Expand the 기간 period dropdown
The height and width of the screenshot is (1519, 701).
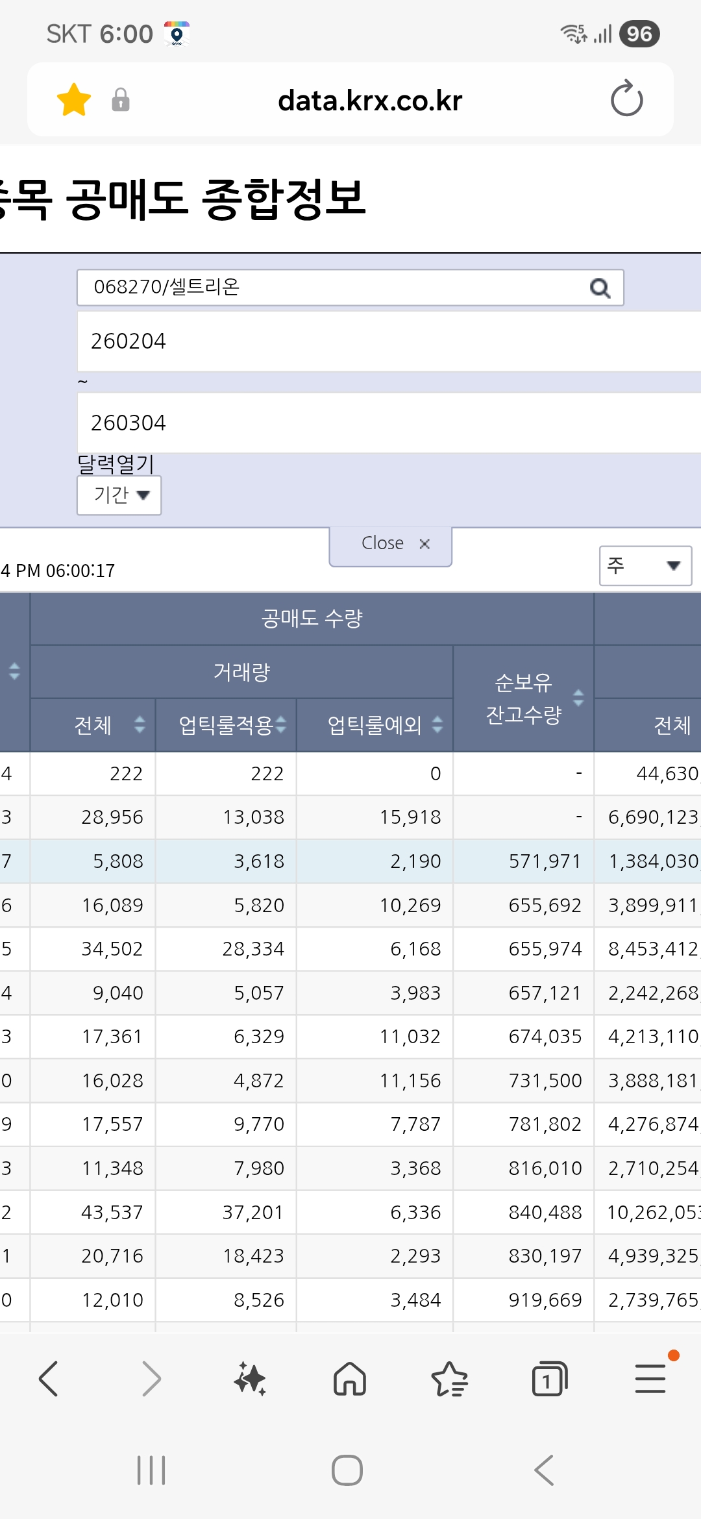click(119, 495)
